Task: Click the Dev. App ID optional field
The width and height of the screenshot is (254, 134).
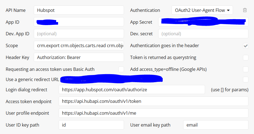Action: click(x=79, y=34)
